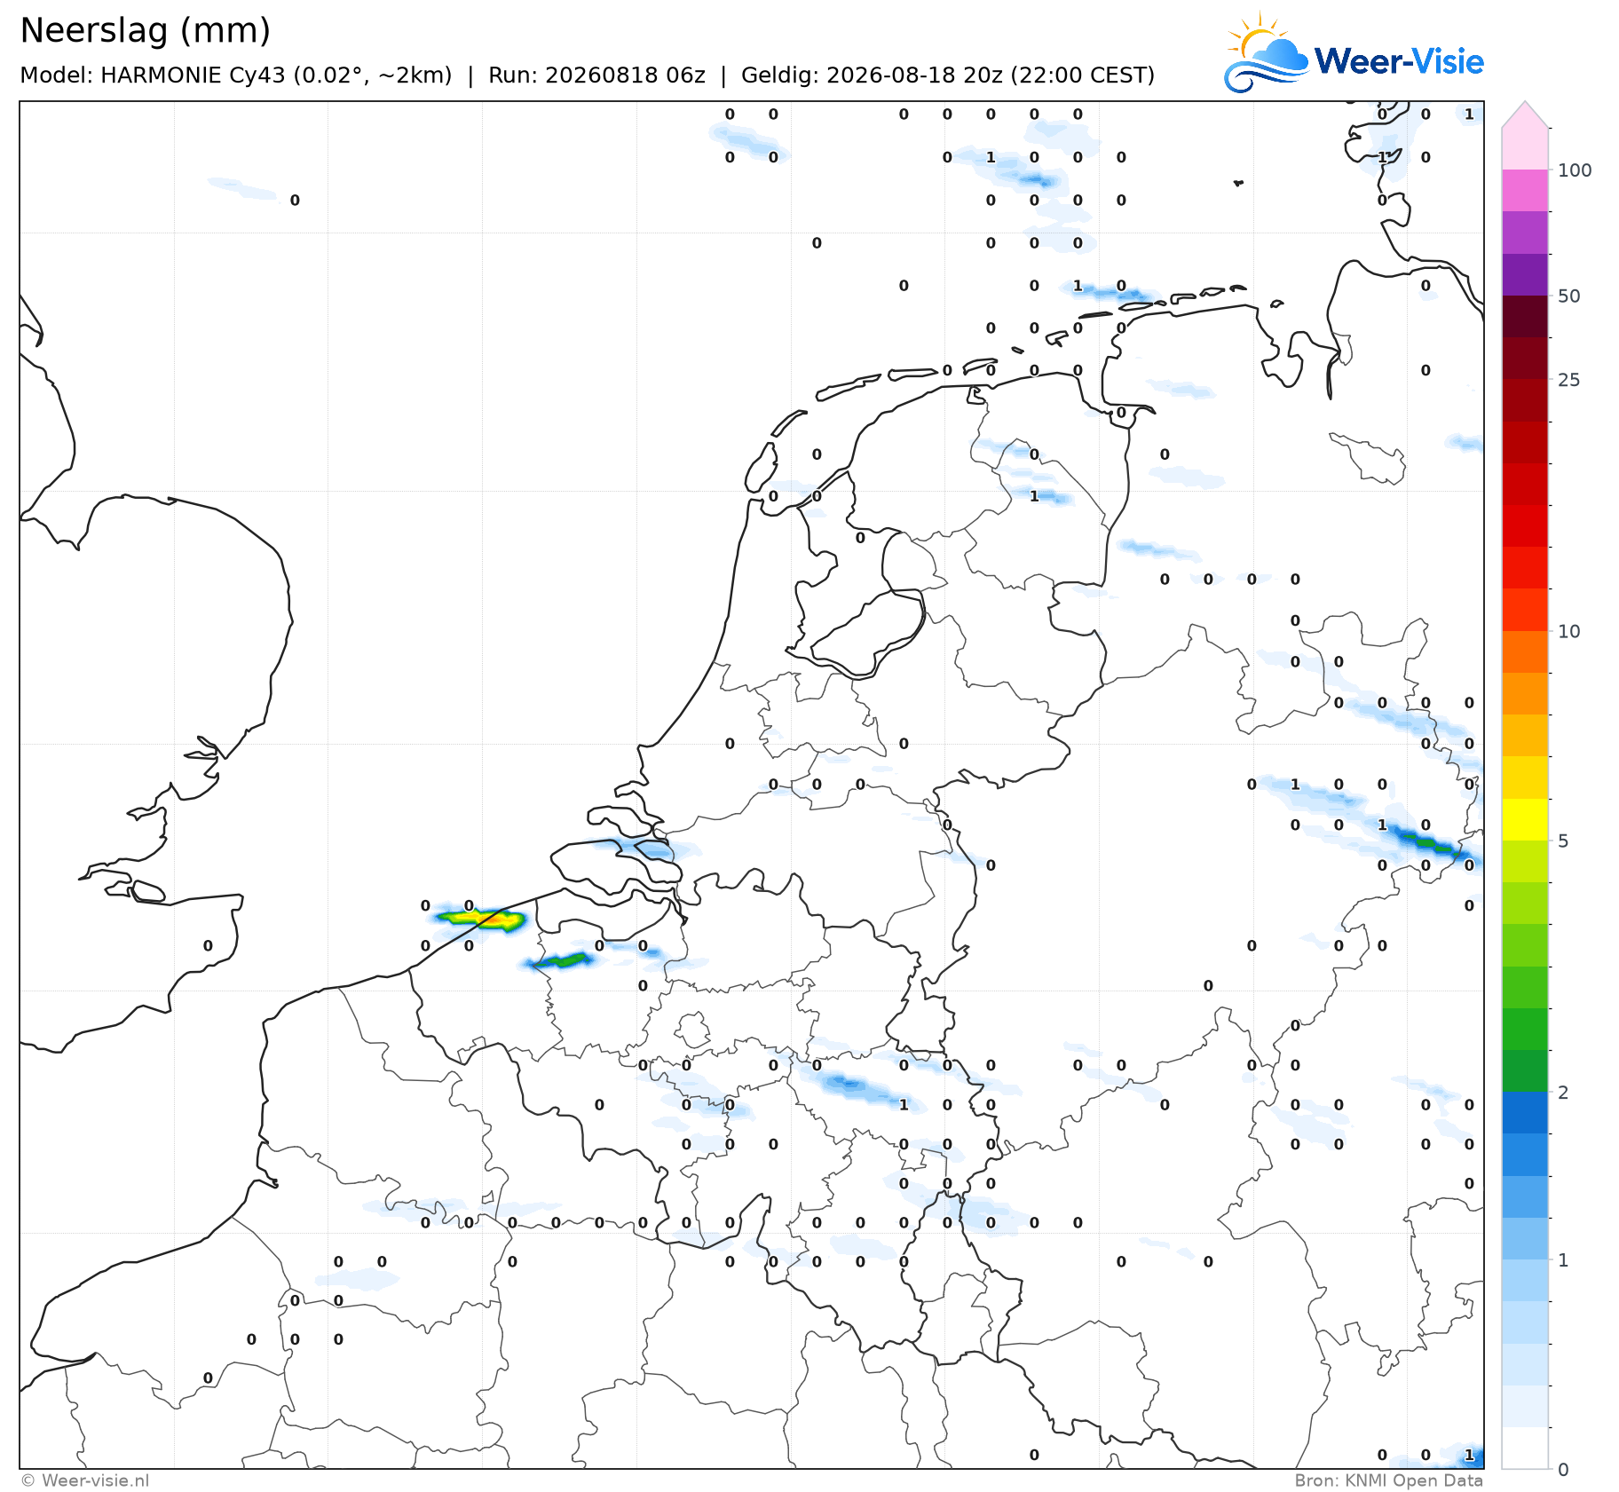This screenshot has height=1492, width=1619.
Task: Click the Weer-Visie brand name text
Action: click(x=1399, y=61)
